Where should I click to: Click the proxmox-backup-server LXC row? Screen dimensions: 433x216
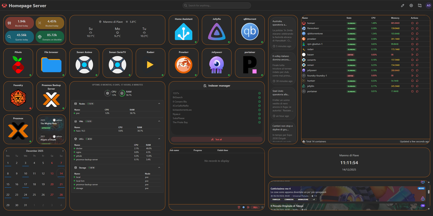(117, 159)
